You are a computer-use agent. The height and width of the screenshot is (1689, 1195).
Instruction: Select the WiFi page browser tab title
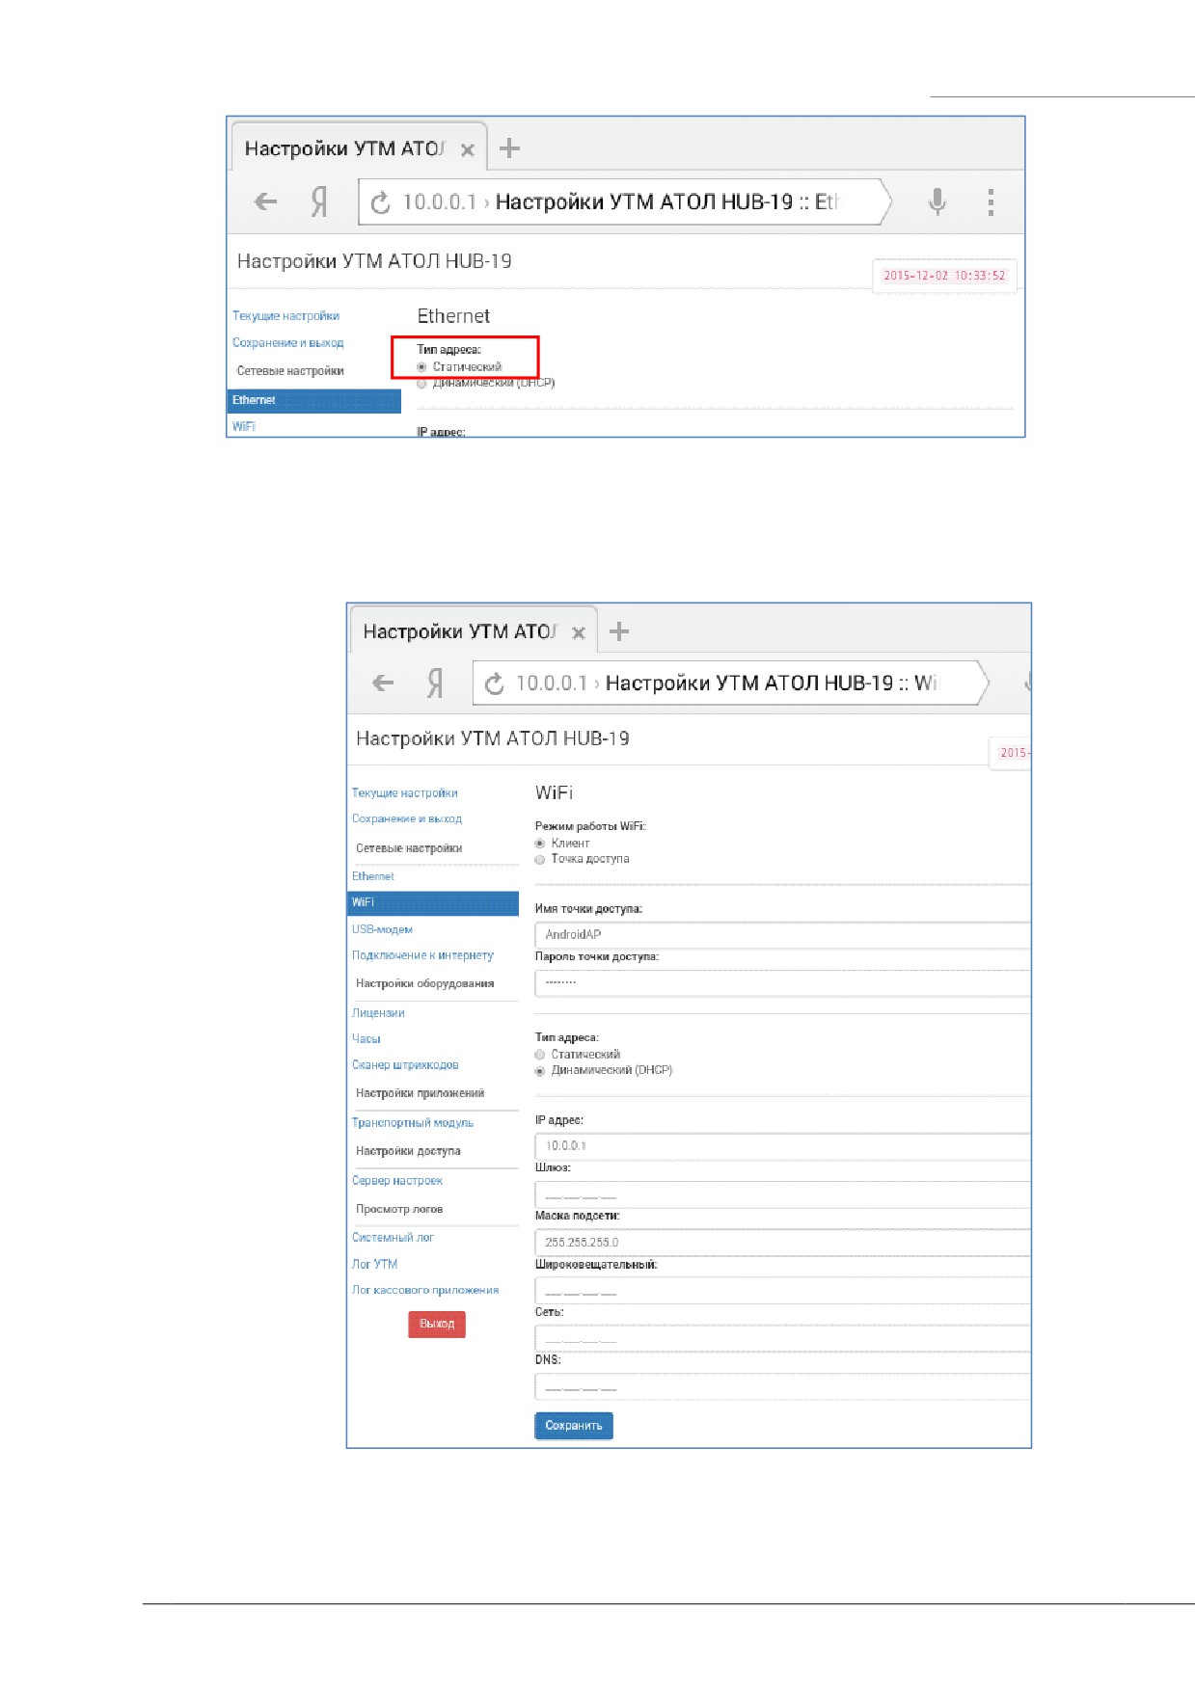[x=460, y=631]
